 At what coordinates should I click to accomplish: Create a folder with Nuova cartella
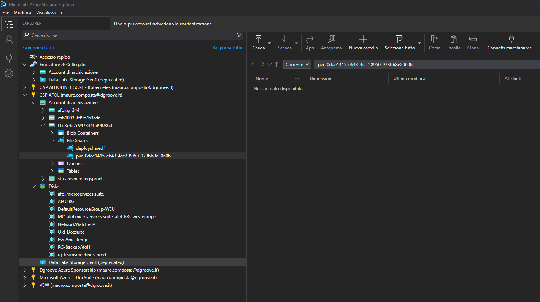point(363,43)
